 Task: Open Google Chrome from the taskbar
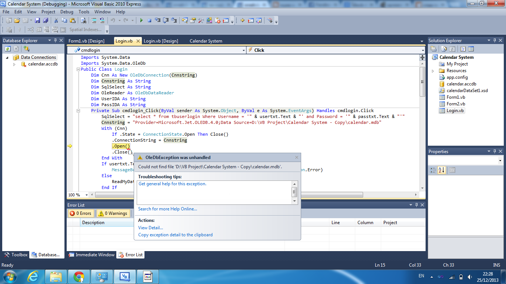79,276
